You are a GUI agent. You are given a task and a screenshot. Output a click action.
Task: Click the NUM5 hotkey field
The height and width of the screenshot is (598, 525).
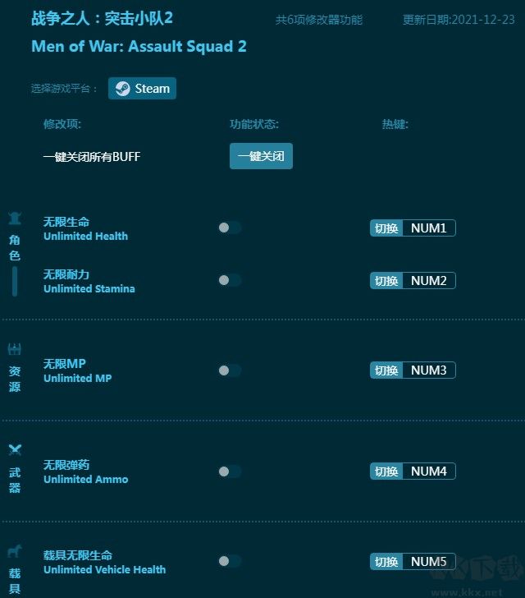[x=428, y=562]
